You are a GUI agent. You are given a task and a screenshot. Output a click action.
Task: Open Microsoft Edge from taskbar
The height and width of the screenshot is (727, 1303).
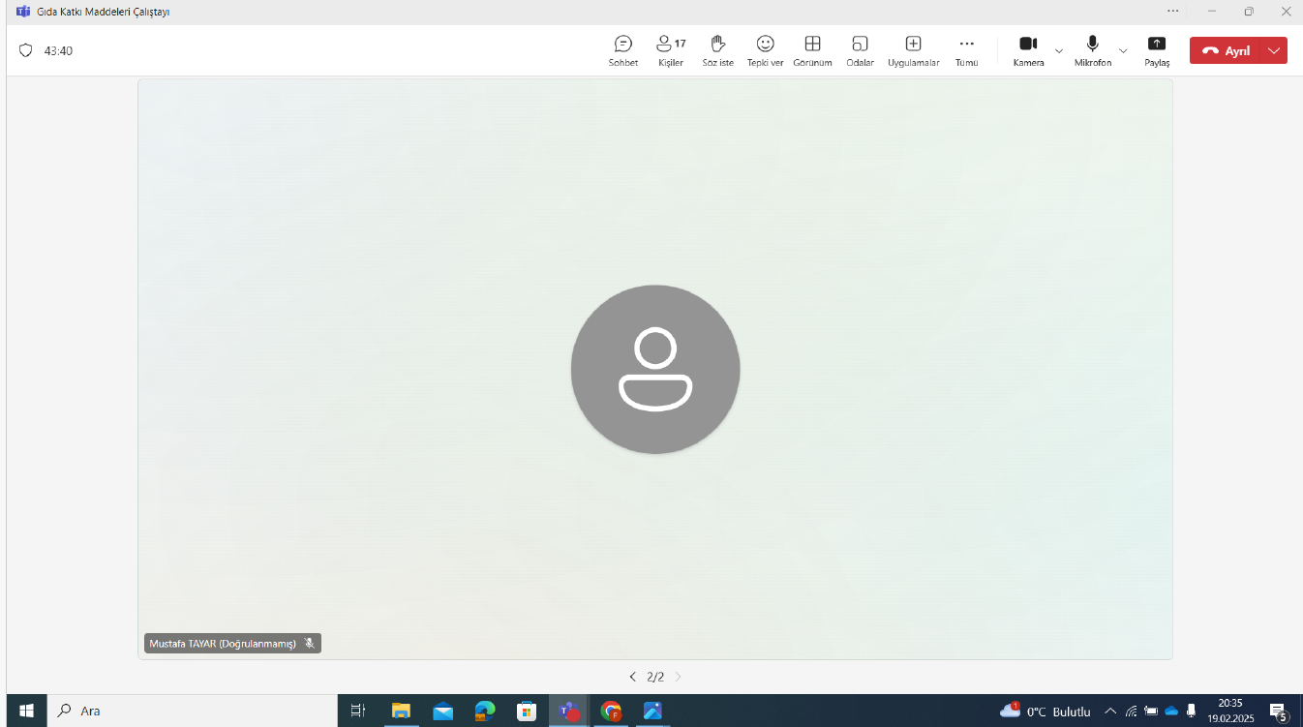coord(485,711)
